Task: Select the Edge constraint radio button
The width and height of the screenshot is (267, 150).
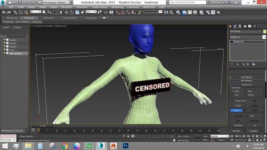Action: pos(246,91)
